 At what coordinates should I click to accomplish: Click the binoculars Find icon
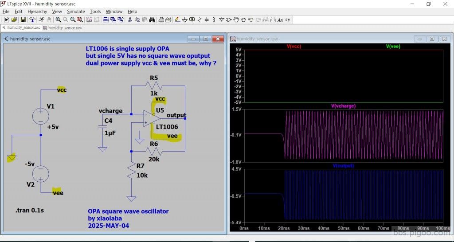(152, 20)
